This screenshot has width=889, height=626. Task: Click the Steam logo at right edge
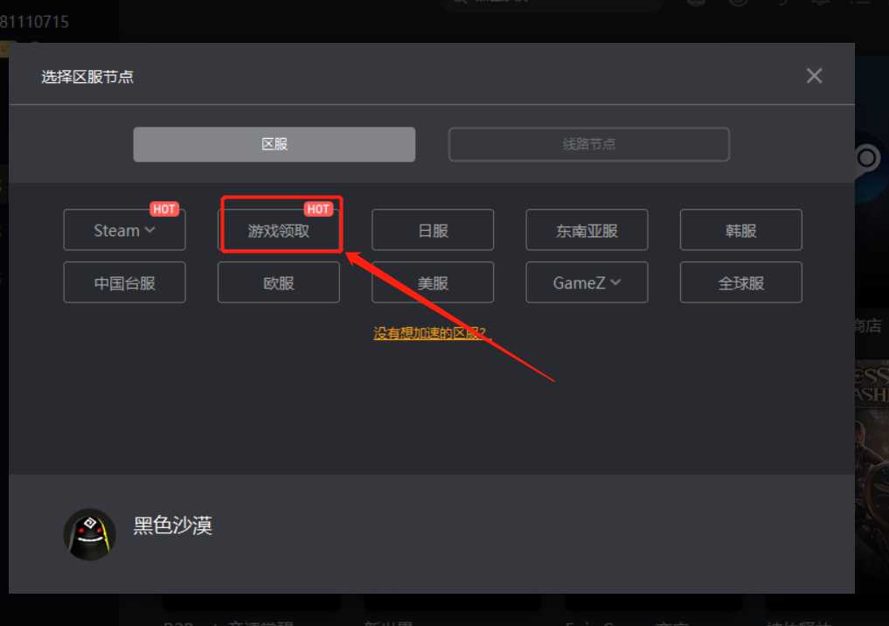(x=867, y=158)
